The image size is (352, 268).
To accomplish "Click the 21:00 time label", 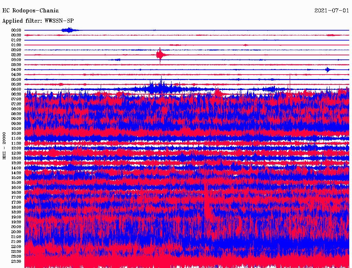I will (16, 237).
